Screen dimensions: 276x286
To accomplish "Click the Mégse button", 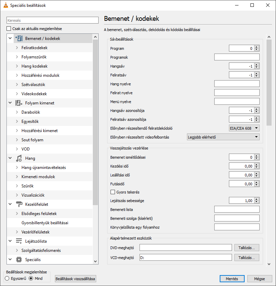I will (259, 279).
